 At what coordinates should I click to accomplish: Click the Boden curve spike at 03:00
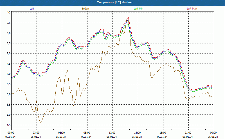37,101
